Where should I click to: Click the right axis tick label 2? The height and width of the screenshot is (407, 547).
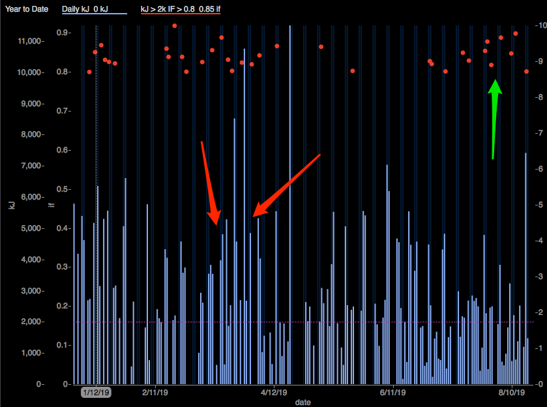(x=540, y=312)
